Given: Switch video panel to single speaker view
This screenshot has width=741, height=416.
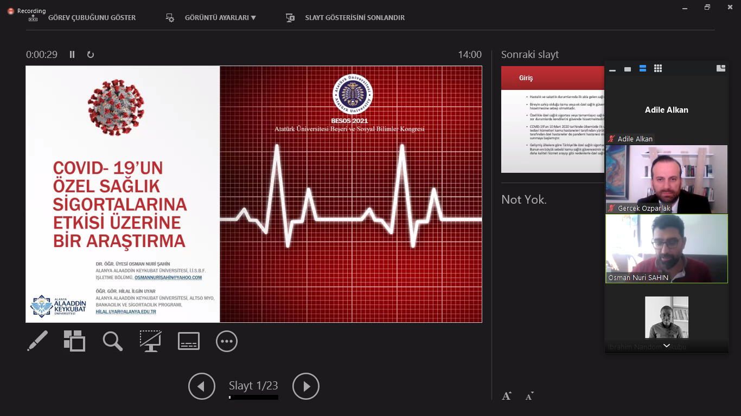Looking at the screenshot, I should (628, 69).
